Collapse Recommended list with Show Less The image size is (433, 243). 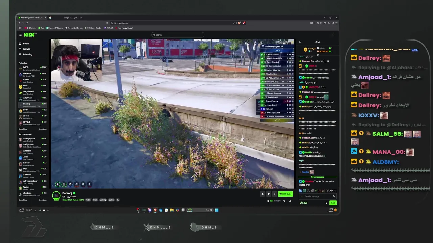(42, 200)
